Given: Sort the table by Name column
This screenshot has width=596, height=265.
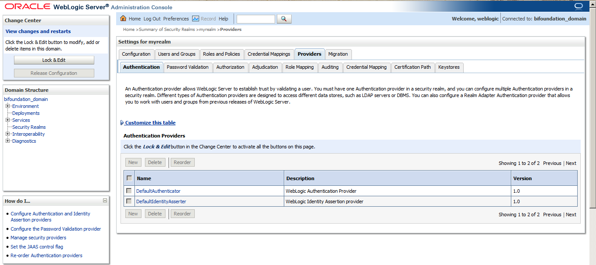Looking at the screenshot, I should click(x=144, y=178).
